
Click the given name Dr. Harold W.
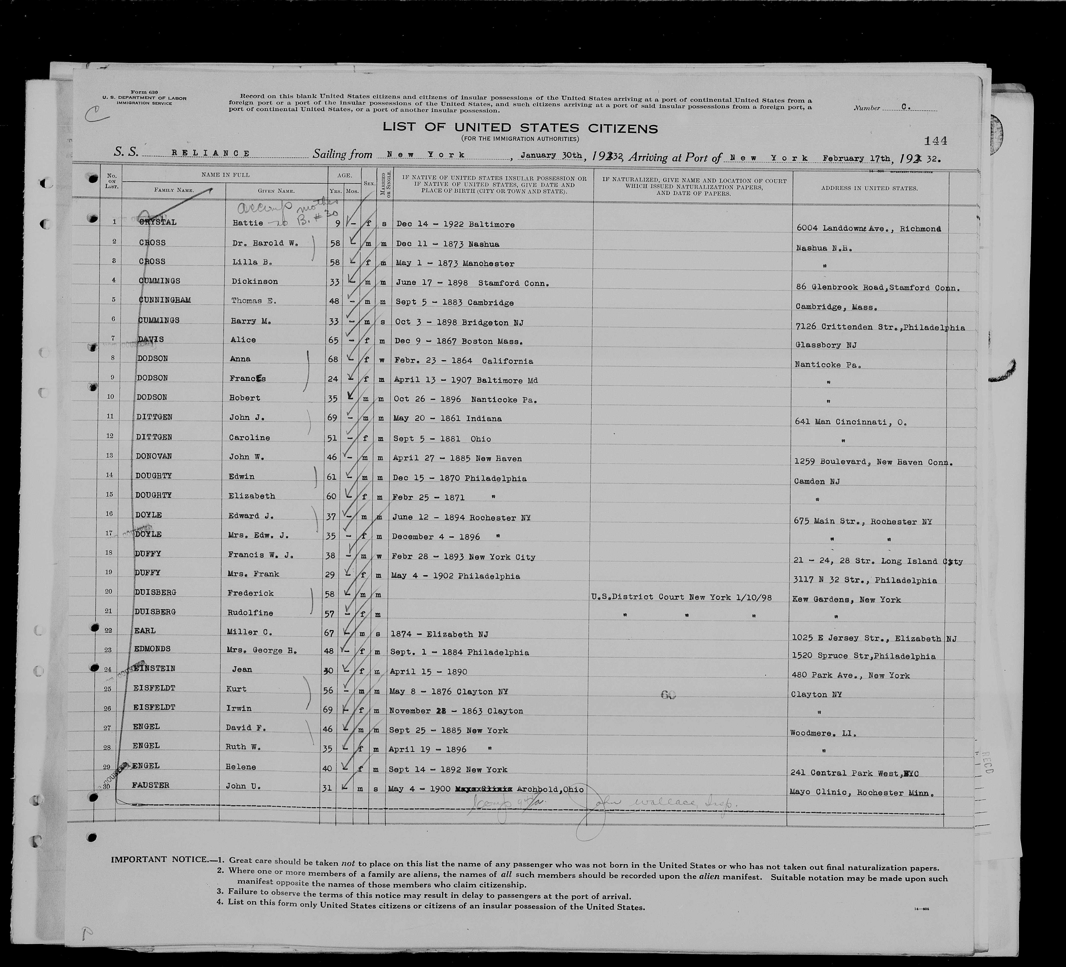coord(265,243)
